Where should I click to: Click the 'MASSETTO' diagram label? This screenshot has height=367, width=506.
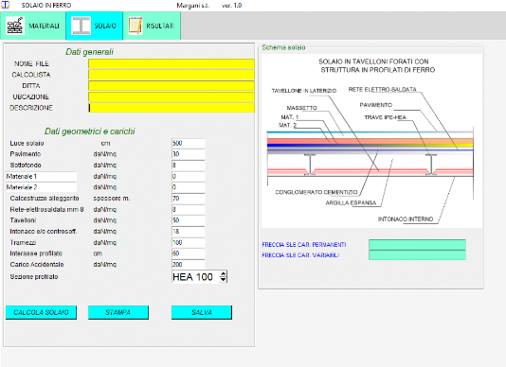click(301, 108)
